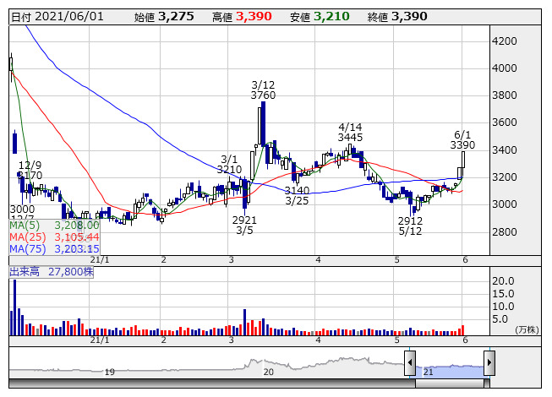Click the month 6 marker on volume axis
This screenshot has width=552, height=397.
[x=465, y=340]
